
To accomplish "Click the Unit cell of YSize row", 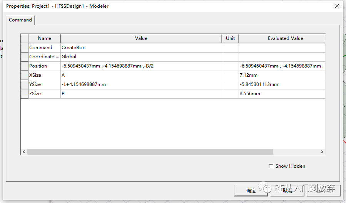I will (x=231, y=85).
